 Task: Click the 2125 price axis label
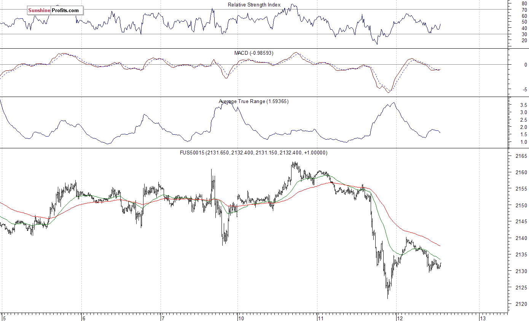point(521,288)
